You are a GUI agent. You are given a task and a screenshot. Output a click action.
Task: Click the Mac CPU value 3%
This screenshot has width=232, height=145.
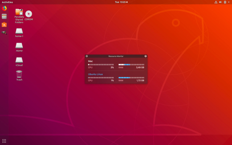(x=112, y=68)
